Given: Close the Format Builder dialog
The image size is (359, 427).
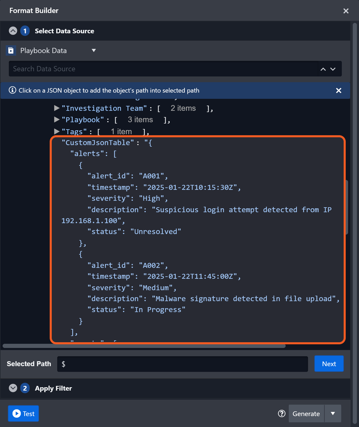Looking at the screenshot, I should pyautogui.click(x=346, y=11).
